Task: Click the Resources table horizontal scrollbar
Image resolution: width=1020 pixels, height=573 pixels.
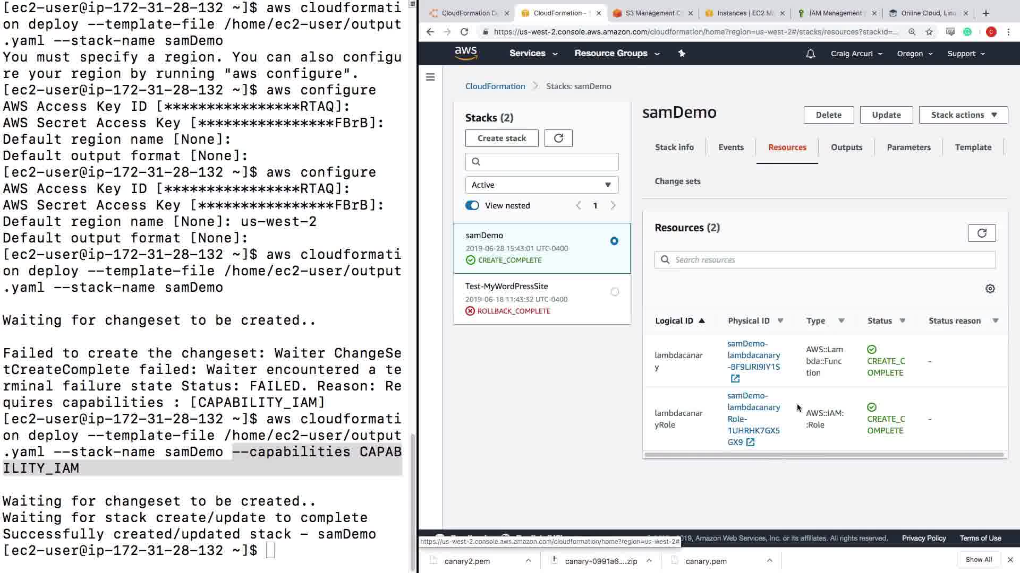Action: (823, 455)
